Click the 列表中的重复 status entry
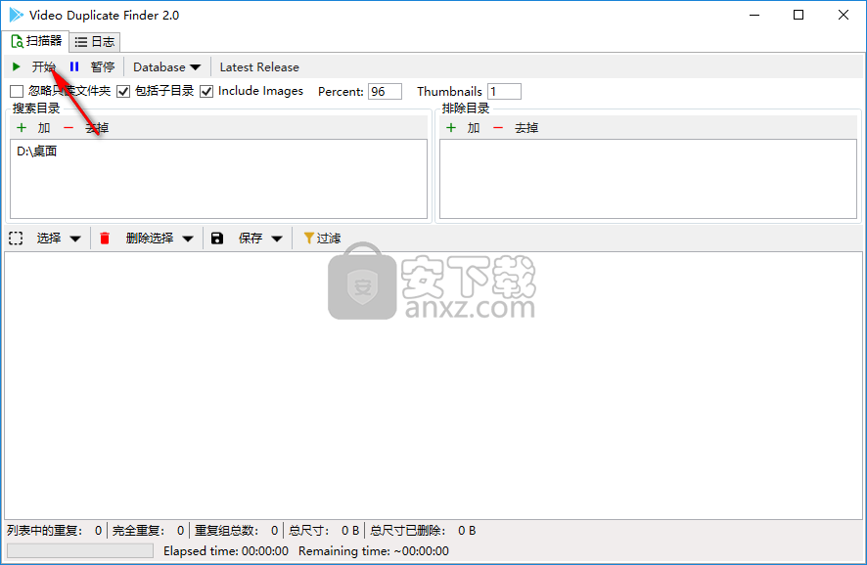The image size is (867, 565). pyautogui.click(x=54, y=530)
